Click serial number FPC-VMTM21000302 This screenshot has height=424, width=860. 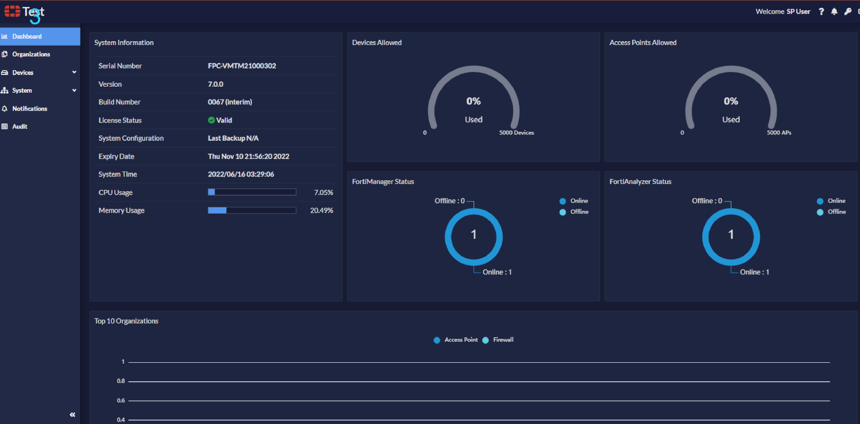click(242, 66)
